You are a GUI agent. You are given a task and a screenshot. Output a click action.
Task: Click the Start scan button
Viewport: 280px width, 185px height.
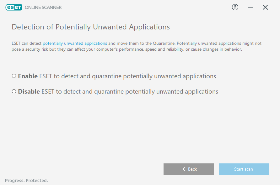tap(244, 169)
